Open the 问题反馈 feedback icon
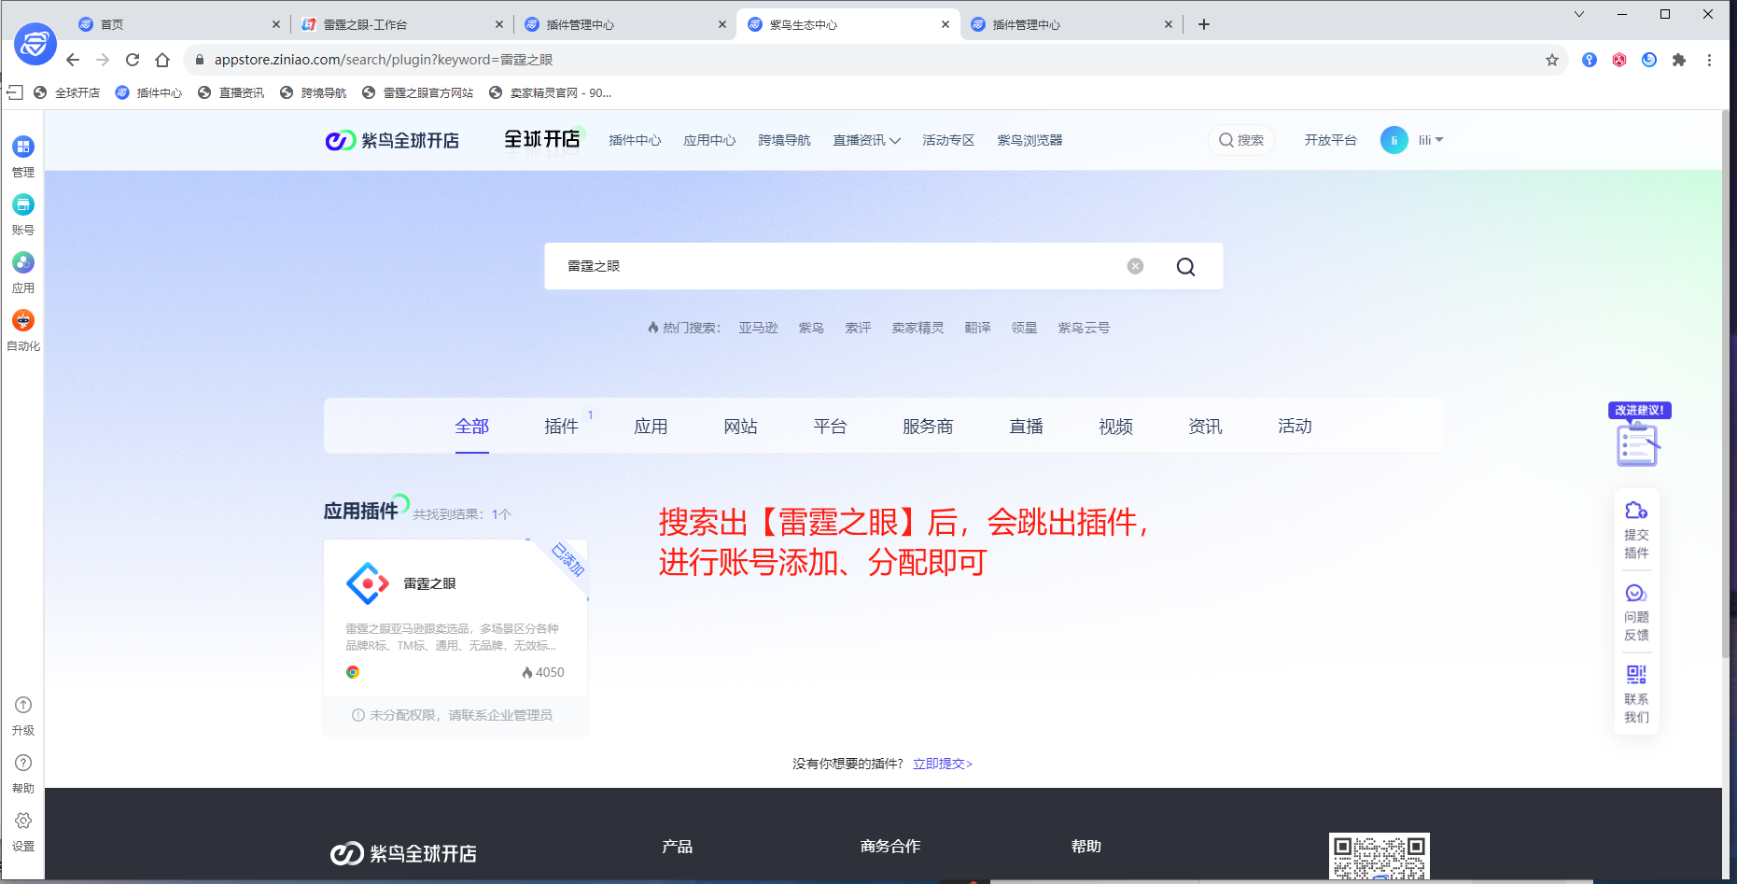The image size is (1737, 884). 1635,594
